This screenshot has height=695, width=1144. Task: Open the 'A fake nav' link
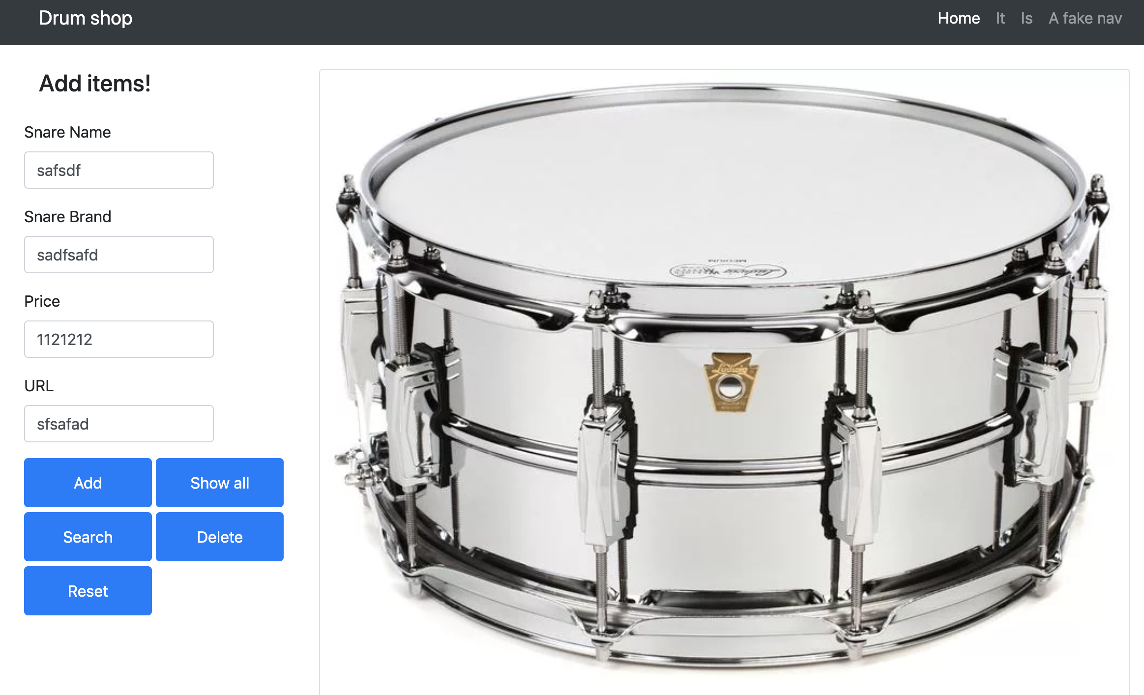tap(1085, 18)
